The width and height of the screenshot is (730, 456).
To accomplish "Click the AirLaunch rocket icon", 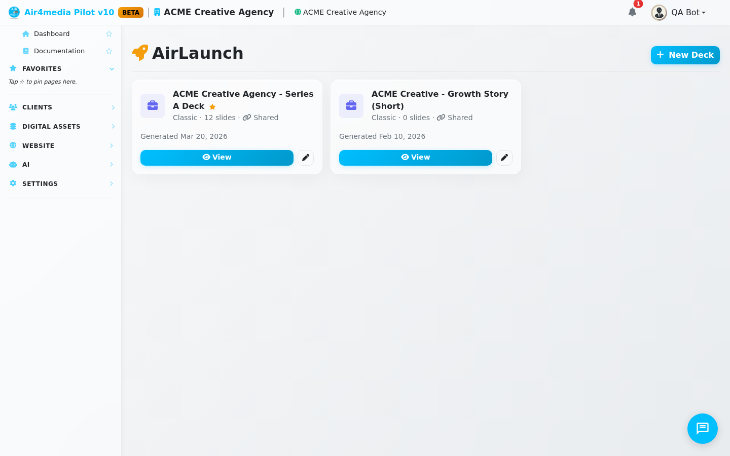I will pyautogui.click(x=140, y=53).
